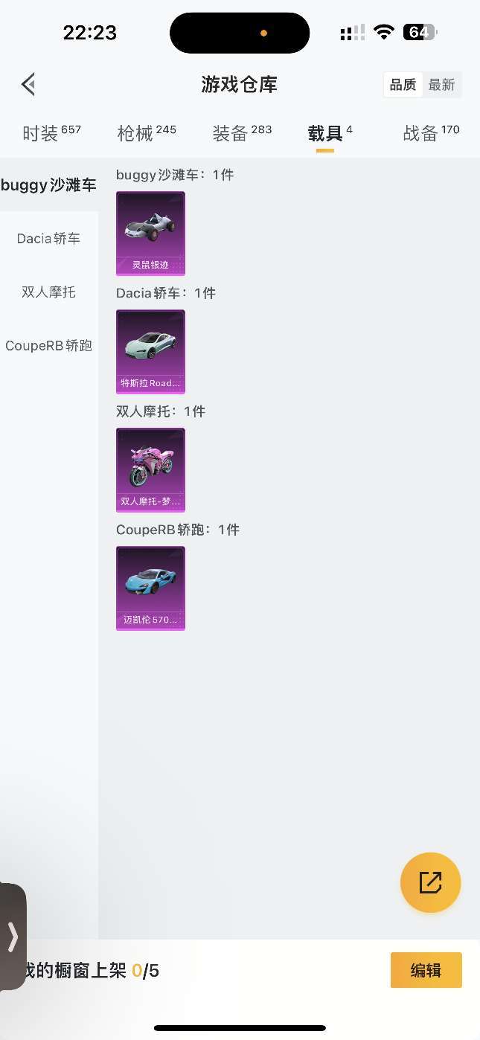Screen dimensions: 480x1040
Task: Tap the 橱窗上架 0/5 counter text
Action: (x=89, y=970)
